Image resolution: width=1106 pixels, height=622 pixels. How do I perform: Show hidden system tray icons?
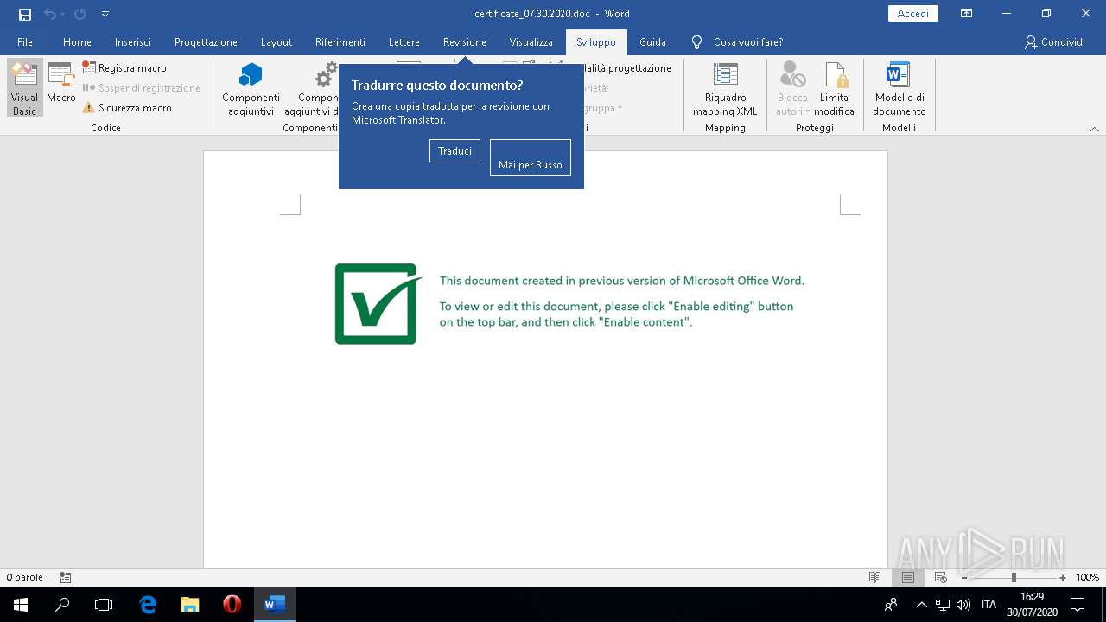pyautogui.click(x=922, y=605)
